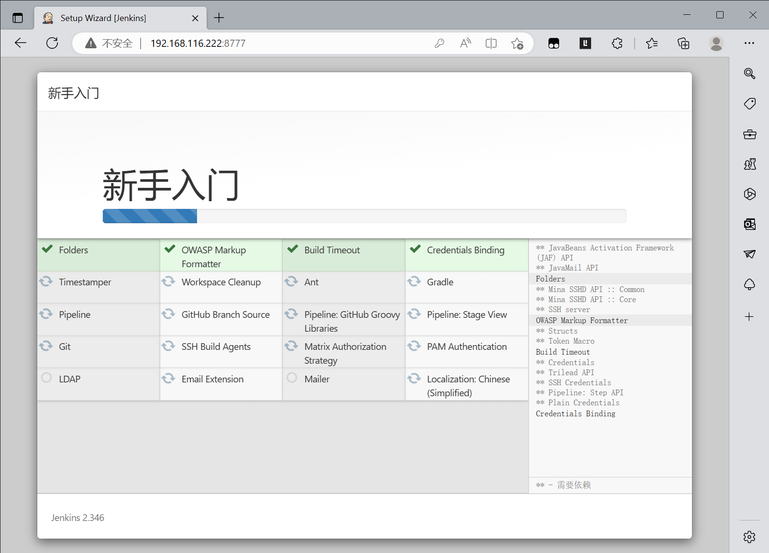
Task: Start Read Aloud from the address bar
Action: [465, 43]
